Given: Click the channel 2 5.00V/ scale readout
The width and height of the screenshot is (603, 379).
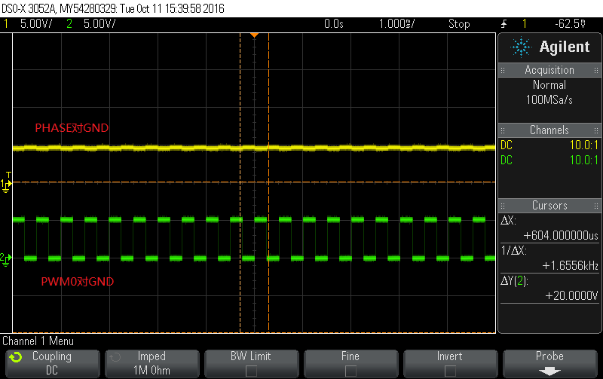Looking at the screenshot, I should click(99, 24).
